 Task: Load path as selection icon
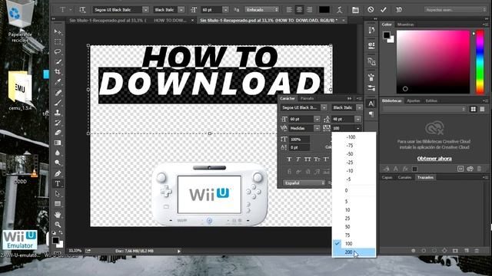434,251
